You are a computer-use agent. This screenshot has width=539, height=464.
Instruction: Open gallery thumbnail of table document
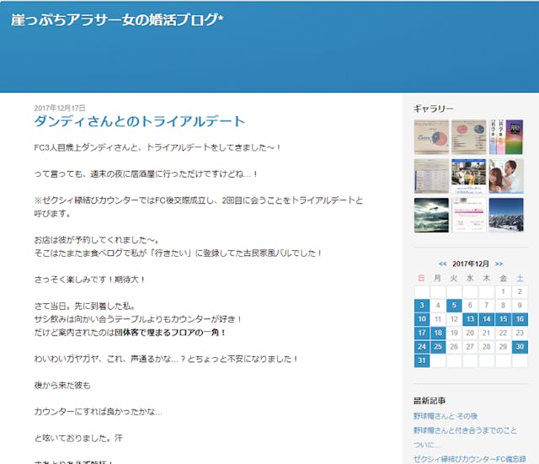431,176
